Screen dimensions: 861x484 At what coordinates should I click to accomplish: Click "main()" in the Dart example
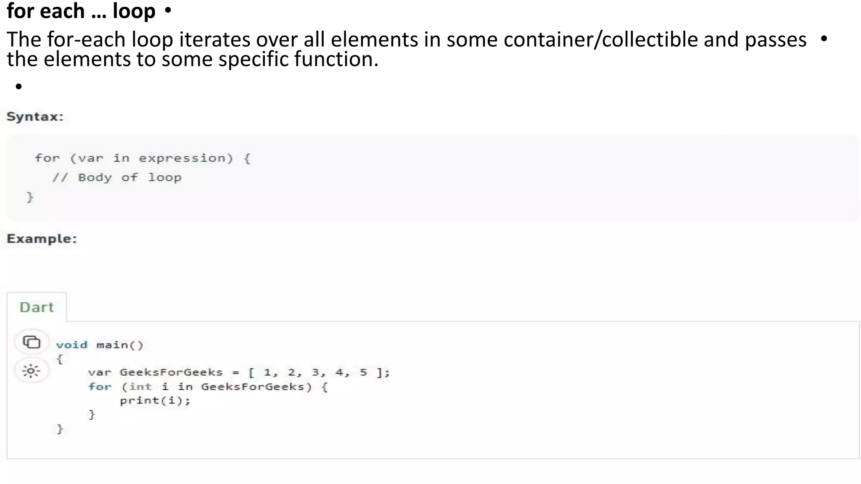(x=120, y=345)
